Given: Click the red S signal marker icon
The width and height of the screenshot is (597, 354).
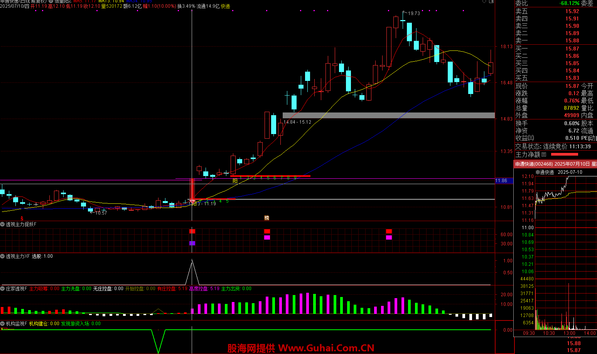Looking at the screenshot, I should (x=22, y=218).
